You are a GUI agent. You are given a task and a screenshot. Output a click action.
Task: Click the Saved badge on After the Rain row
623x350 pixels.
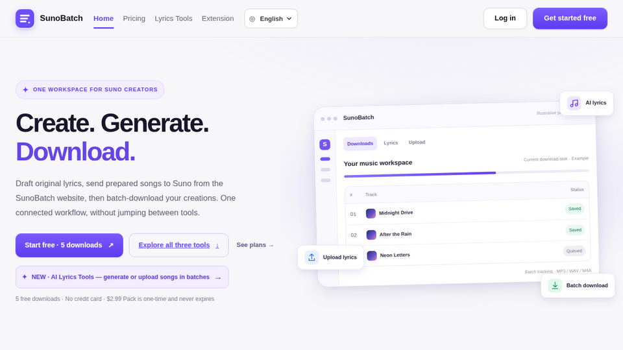point(575,230)
